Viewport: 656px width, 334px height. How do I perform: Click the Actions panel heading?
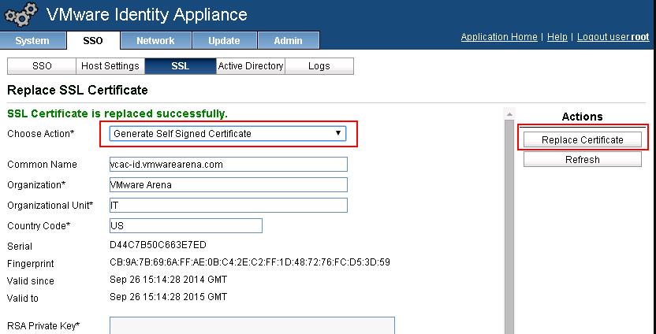coord(582,117)
